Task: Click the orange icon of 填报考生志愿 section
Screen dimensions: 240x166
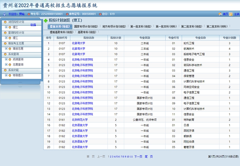Action: [x=5, y=43]
